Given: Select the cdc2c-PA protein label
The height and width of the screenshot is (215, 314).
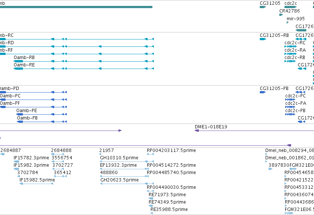Looking at the screenshot, I should [296, 103].
